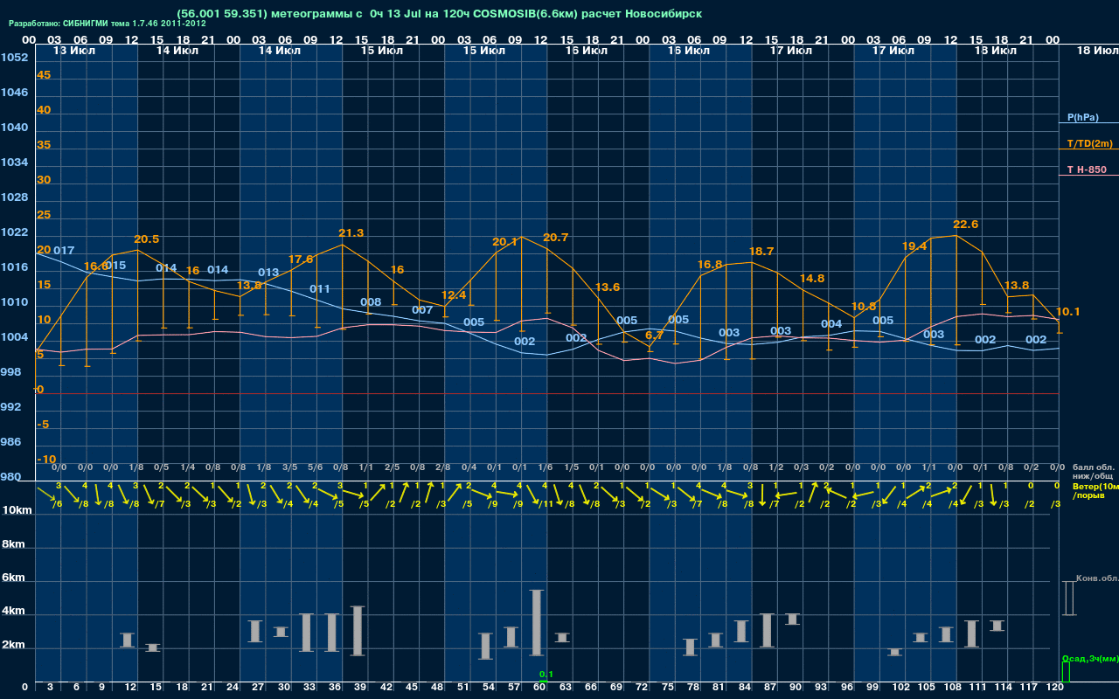Click forecast hour 120 on bottom axis
The height and width of the screenshot is (699, 1119).
1055,688
